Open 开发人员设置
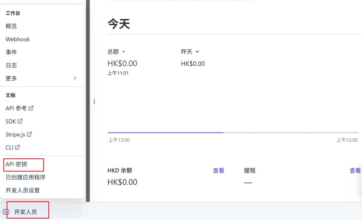The height and width of the screenshot is (220, 362). (x=23, y=190)
